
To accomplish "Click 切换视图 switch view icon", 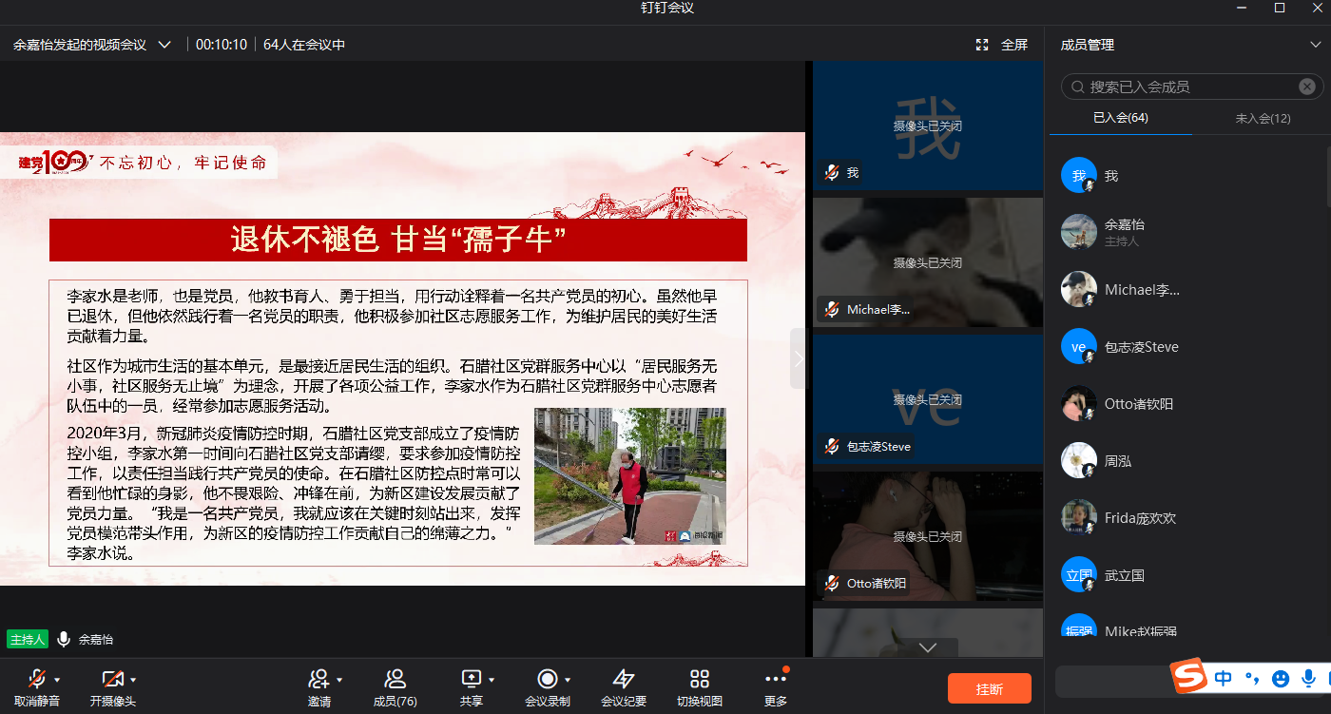I will pos(700,679).
